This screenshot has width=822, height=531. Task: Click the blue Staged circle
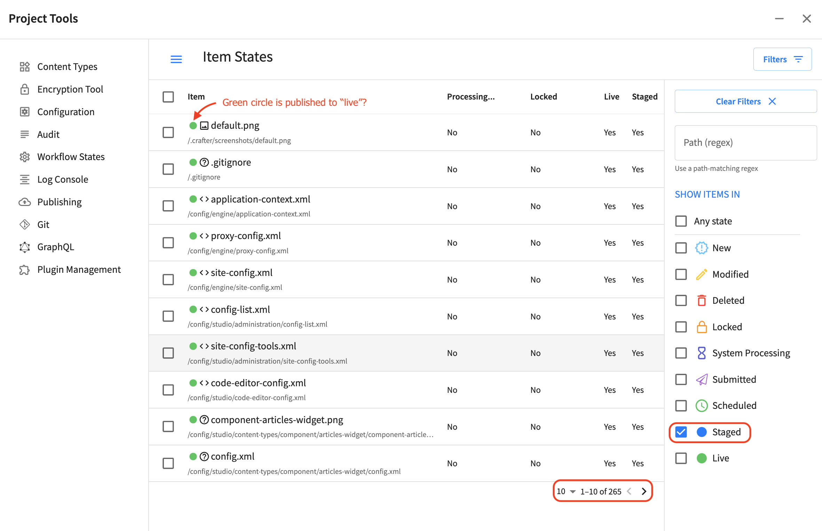coord(702,432)
